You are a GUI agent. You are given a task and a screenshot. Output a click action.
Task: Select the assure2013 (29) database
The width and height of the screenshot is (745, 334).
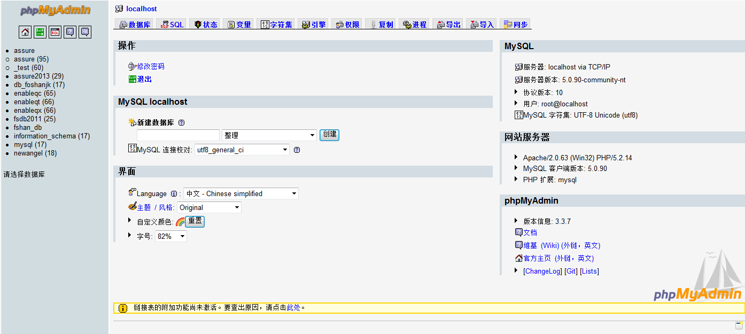38,76
